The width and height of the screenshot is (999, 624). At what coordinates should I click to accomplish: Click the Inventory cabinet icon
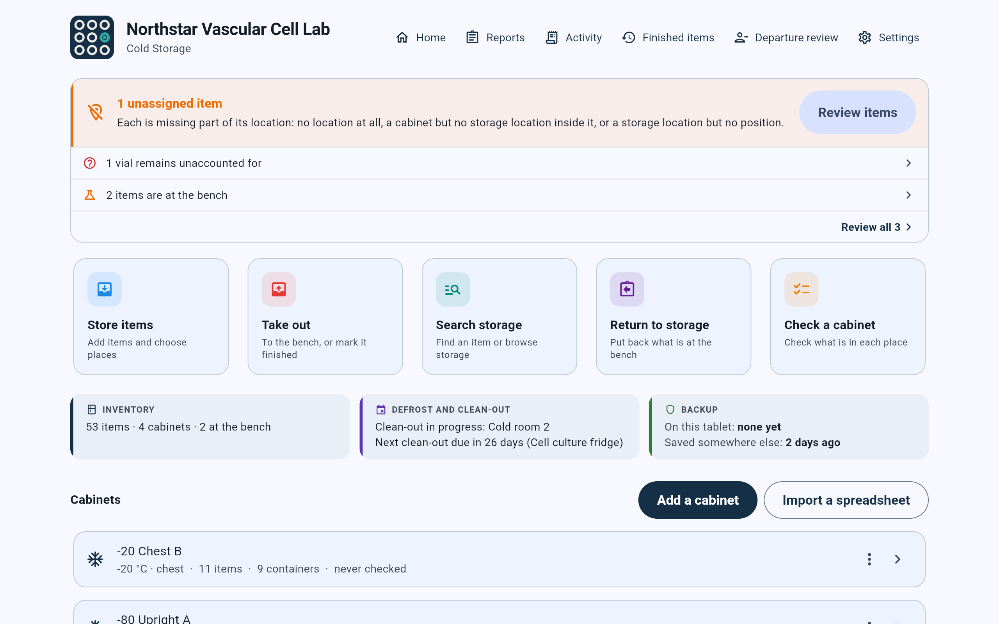[92, 409]
